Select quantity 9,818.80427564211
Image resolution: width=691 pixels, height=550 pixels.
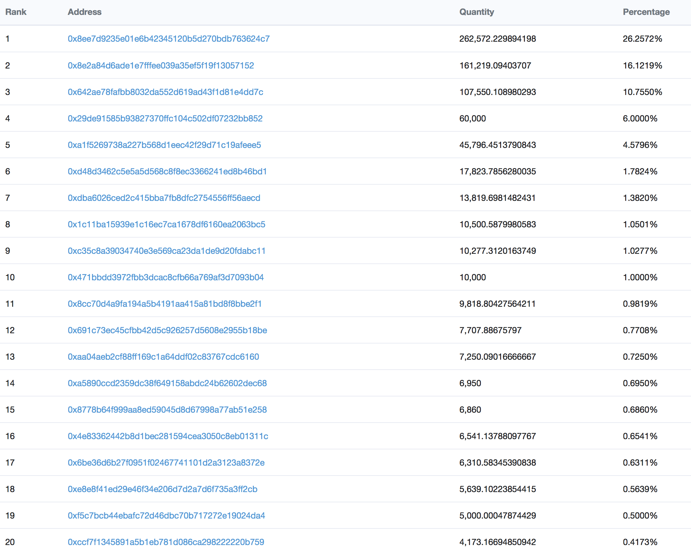pos(497,304)
